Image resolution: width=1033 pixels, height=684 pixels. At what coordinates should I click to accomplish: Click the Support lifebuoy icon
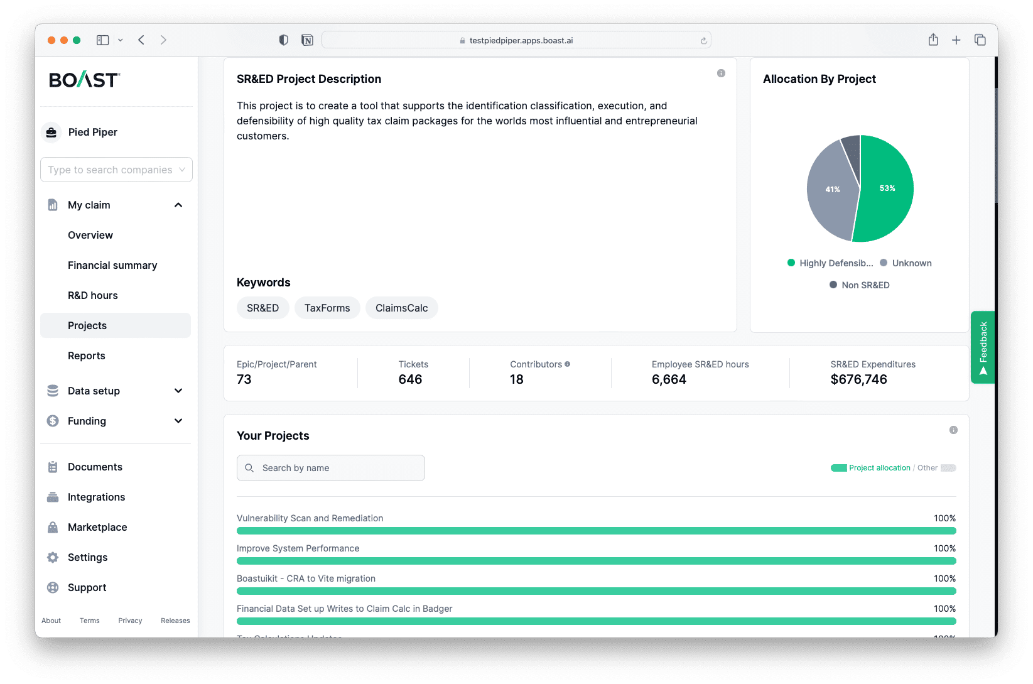pyautogui.click(x=53, y=587)
